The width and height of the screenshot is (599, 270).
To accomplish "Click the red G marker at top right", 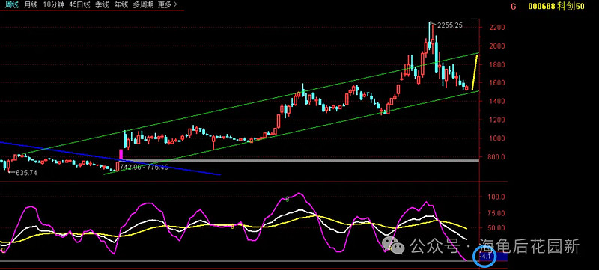I will [x=513, y=7].
